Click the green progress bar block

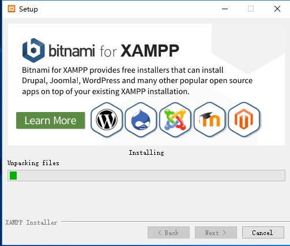(13, 176)
